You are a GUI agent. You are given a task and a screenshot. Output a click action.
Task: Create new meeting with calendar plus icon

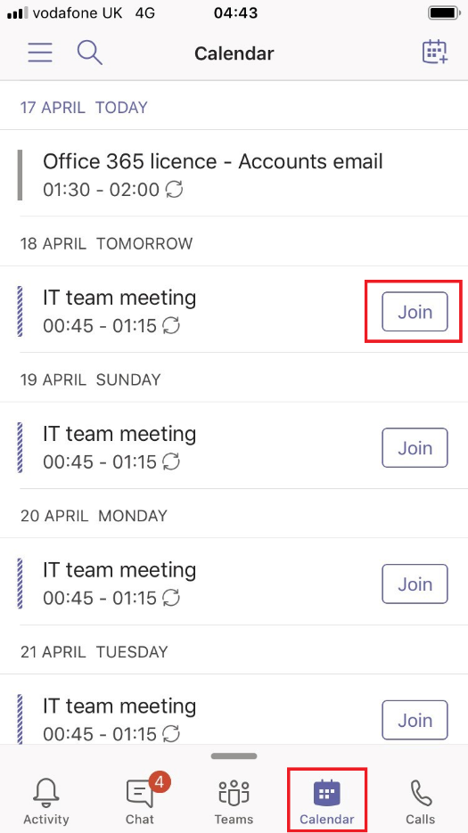click(435, 52)
